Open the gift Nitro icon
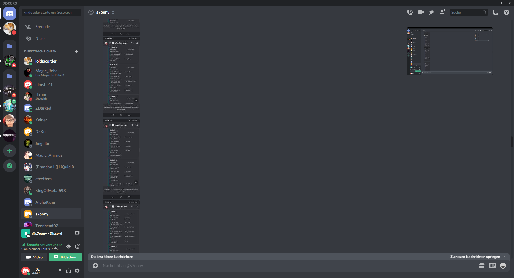This screenshot has height=278, width=514. pyautogui.click(x=482, y=266)
